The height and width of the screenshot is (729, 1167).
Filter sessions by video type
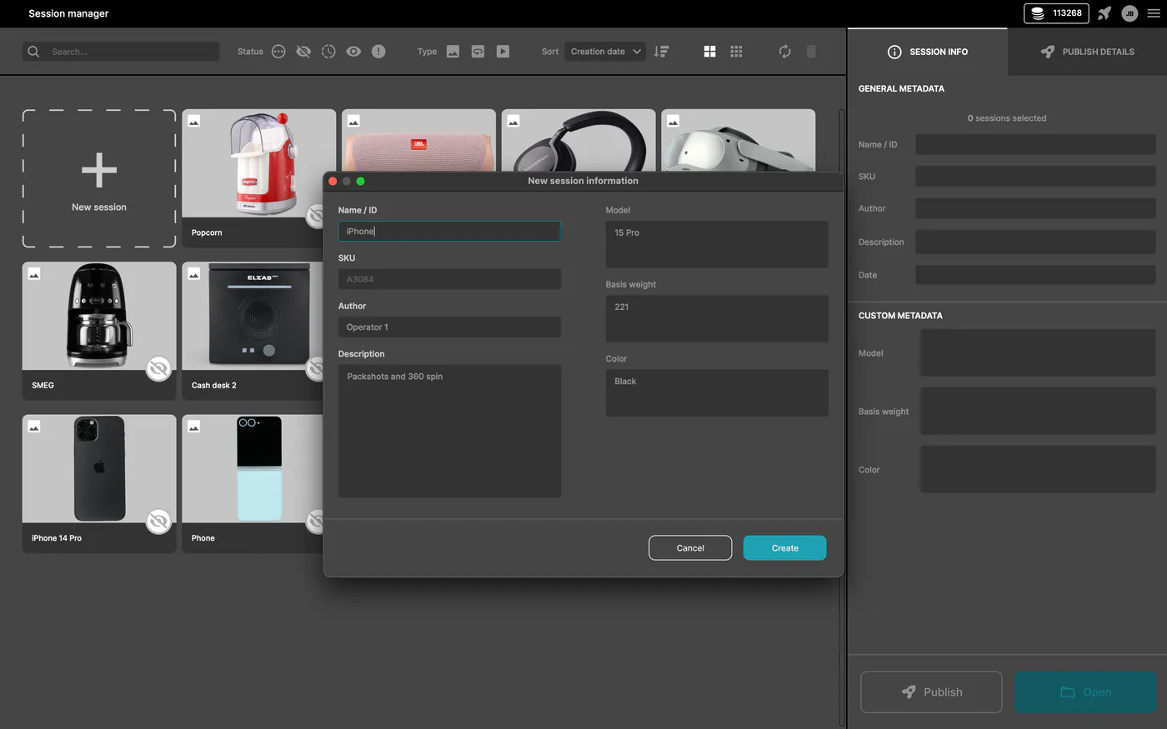point(503,52)
